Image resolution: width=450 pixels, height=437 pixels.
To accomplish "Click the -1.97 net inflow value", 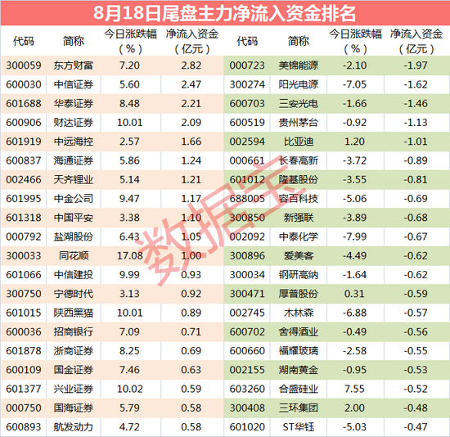I will point(416,65).
